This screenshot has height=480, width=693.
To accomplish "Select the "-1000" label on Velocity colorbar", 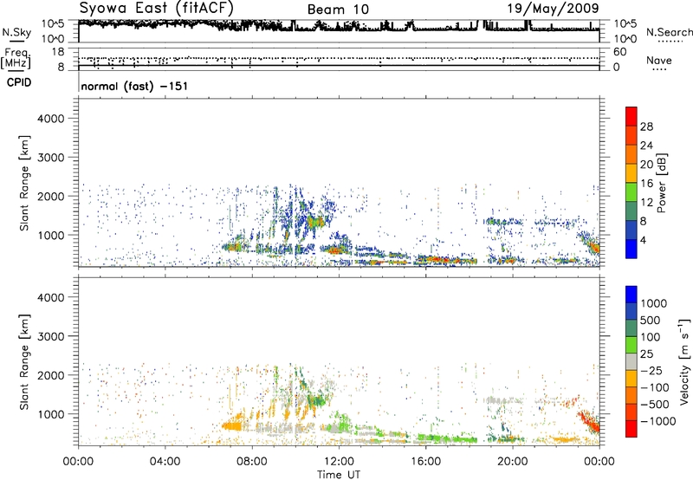I will 657,421.
